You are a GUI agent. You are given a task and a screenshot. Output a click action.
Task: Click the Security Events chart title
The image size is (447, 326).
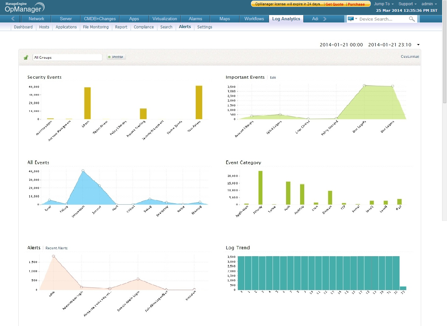click(x=45, y=77)
